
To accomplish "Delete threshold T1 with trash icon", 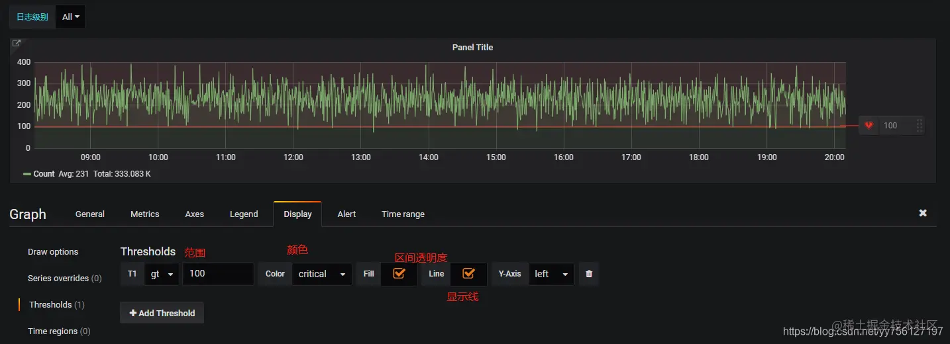I will pyautogui.click(x=589, y=274).
